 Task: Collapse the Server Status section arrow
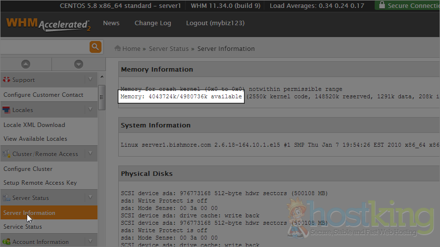pos(90,198)
